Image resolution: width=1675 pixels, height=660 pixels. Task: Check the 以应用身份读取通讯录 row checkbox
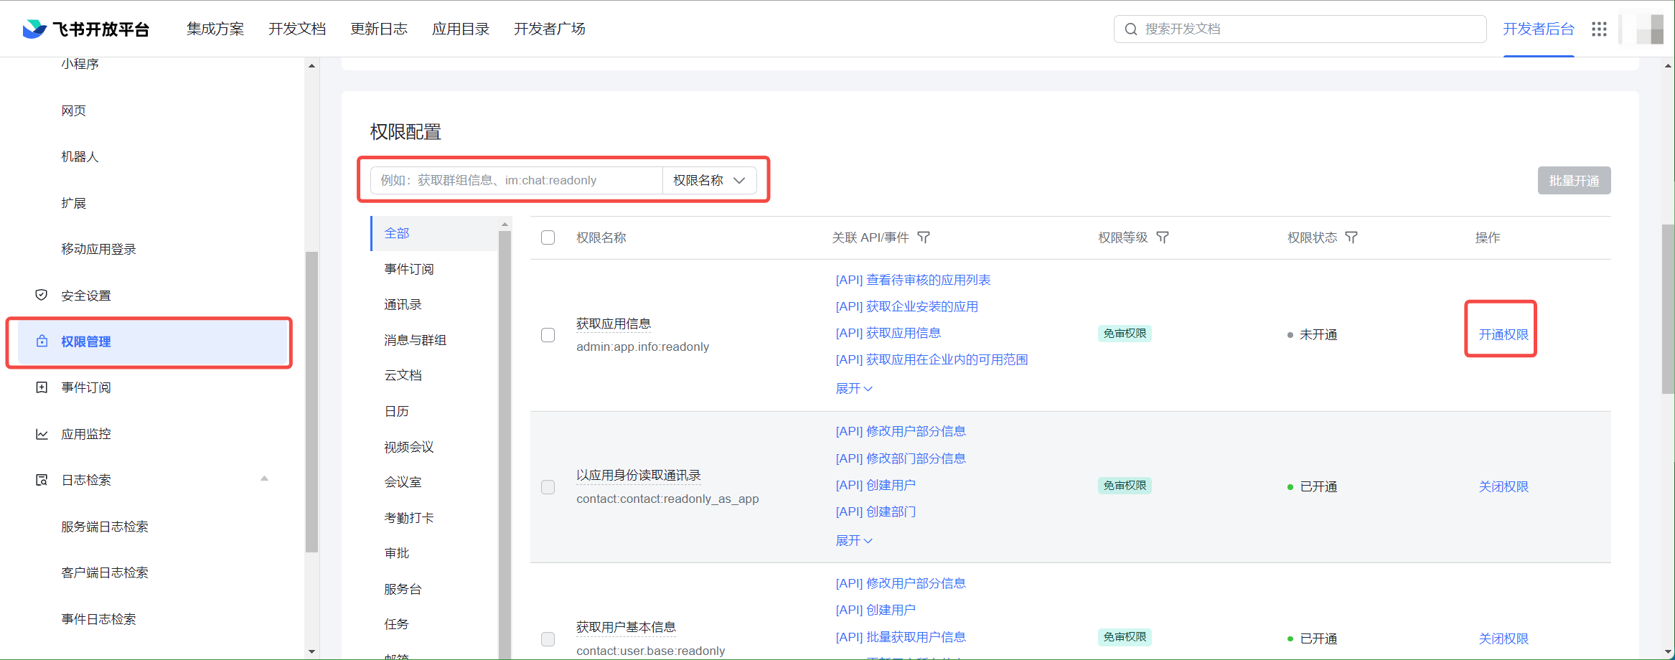coord(548,487)
